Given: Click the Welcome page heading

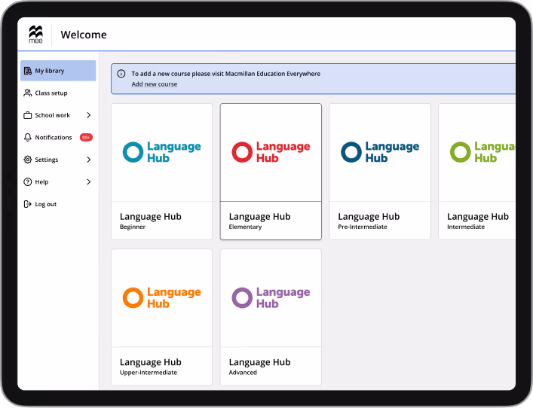Looking at the screenshot, I should (84, 35).
